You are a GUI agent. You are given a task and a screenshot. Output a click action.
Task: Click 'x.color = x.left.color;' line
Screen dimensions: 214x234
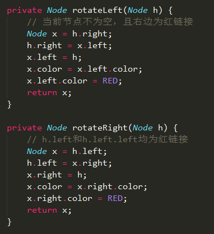[x=85, y=69]
